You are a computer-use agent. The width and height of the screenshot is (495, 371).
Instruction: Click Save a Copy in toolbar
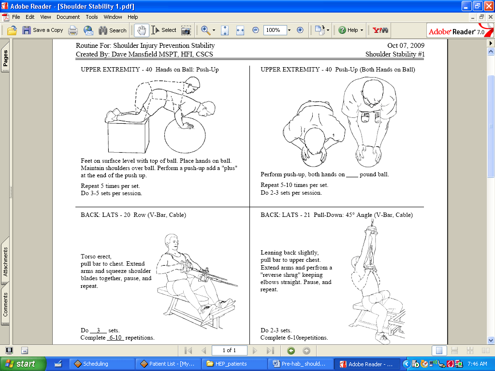43,30
